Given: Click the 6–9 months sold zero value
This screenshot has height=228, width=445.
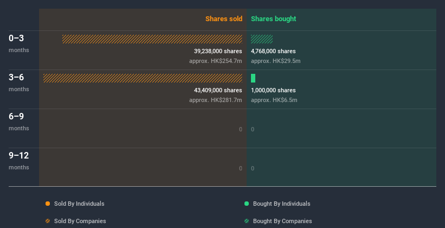Looking at the screenshot, I should (241, 129).
